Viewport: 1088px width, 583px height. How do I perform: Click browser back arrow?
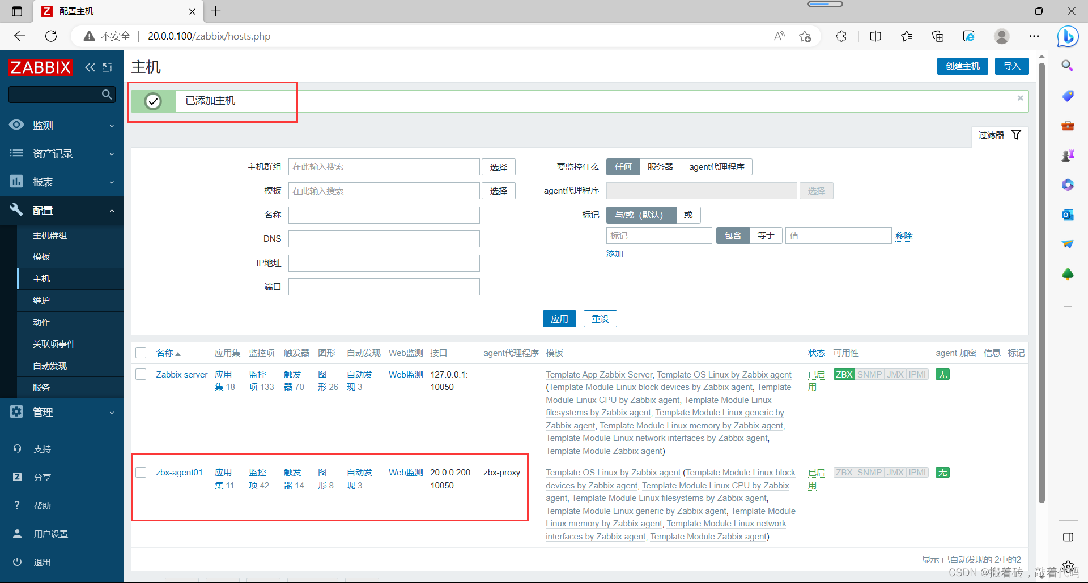tap(20, 36)
